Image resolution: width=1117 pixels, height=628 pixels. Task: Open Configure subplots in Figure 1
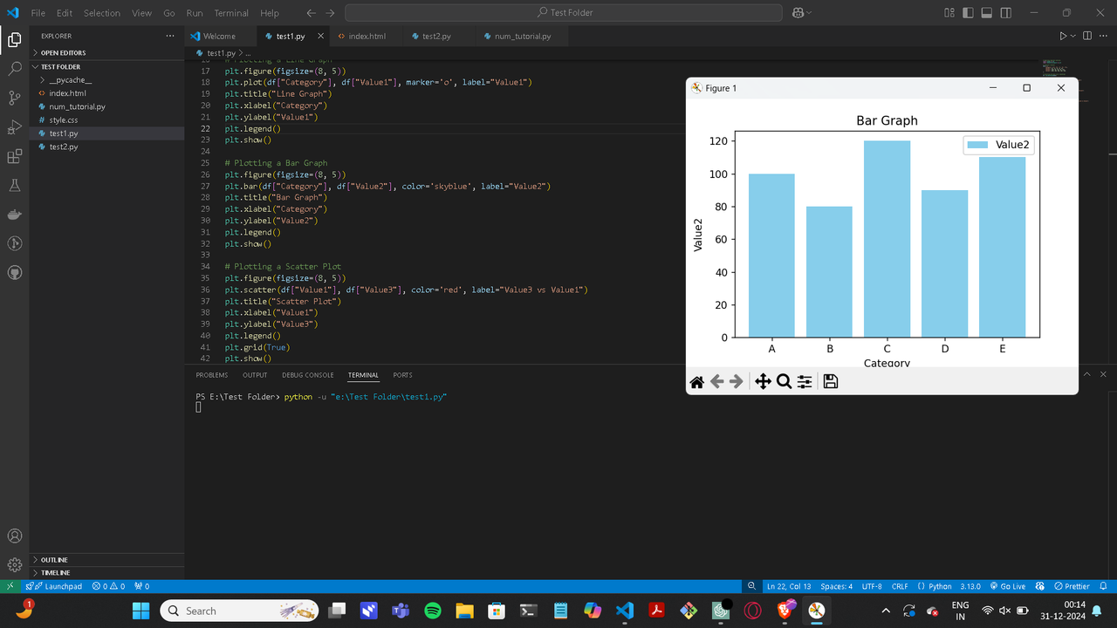(805, 381)
